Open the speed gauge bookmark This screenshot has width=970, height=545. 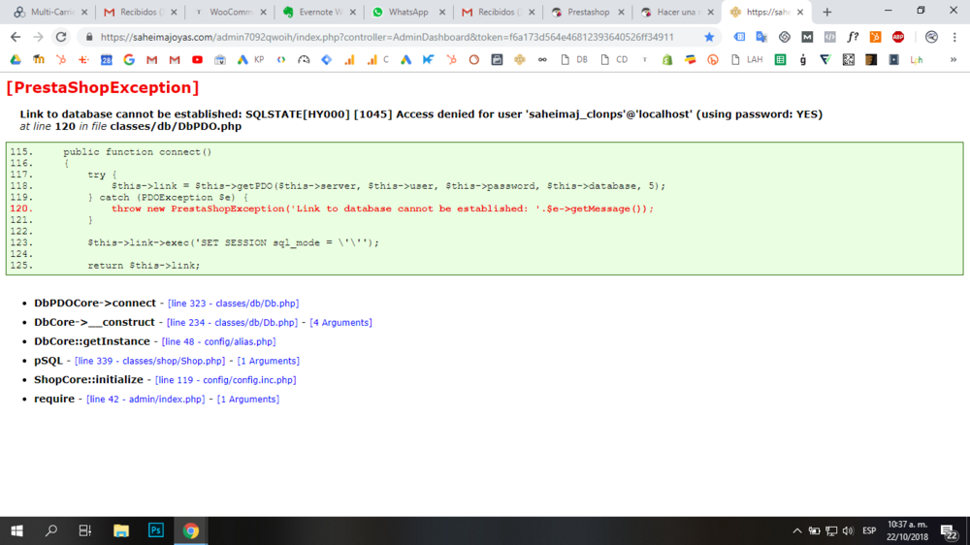pos(304,60)
